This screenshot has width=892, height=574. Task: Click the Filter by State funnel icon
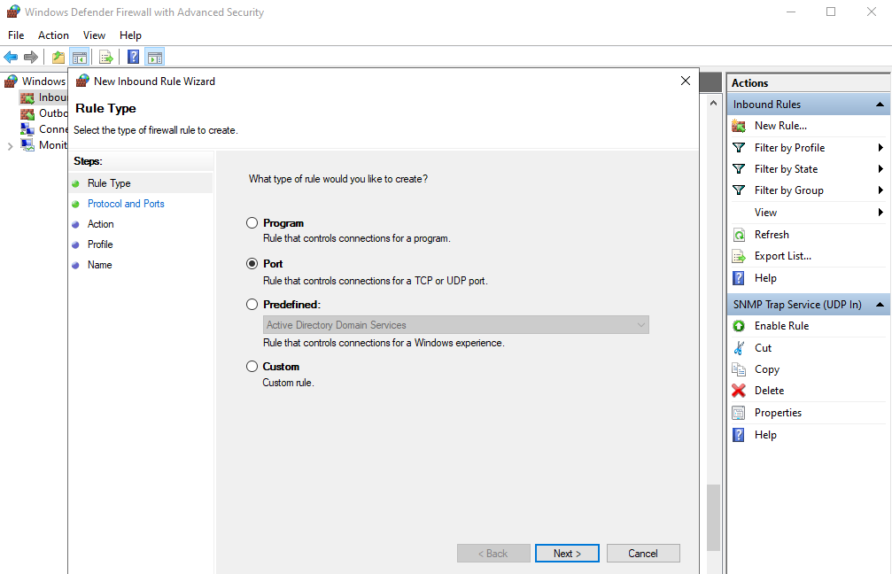[739, 169]
